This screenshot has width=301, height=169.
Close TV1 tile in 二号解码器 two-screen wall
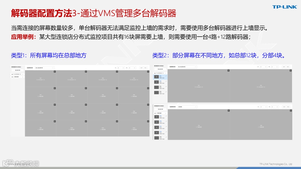[229, 111]
